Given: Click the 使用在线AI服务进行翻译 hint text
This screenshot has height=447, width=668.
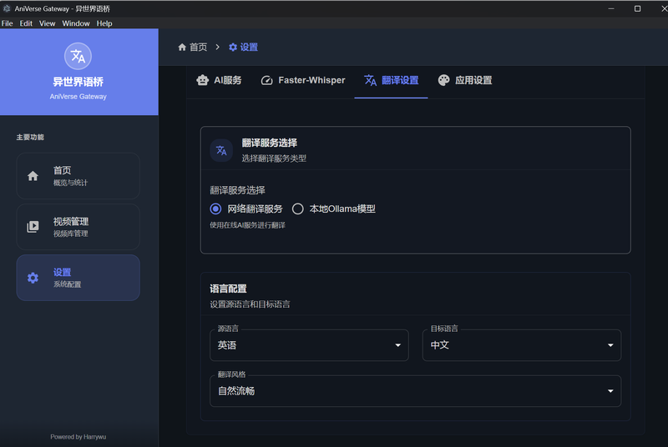Looking at the screenshot, I should (x=247, y=225).
